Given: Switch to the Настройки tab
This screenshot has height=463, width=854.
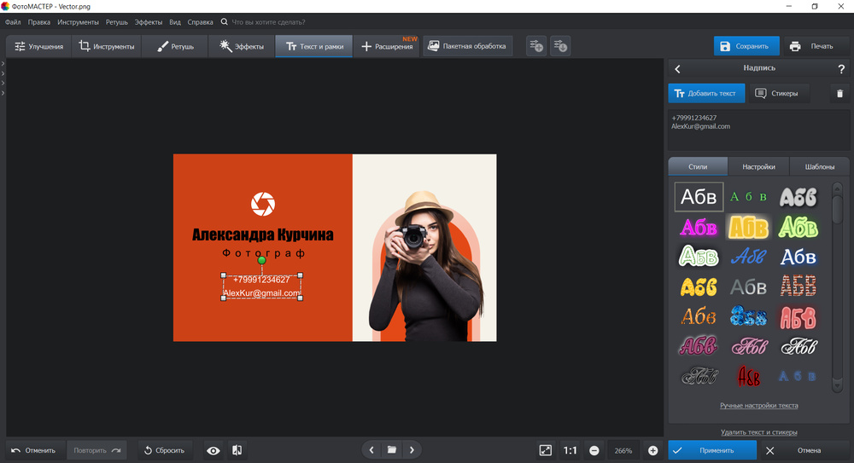Looking at the screenshot, I should click(758, 166).
